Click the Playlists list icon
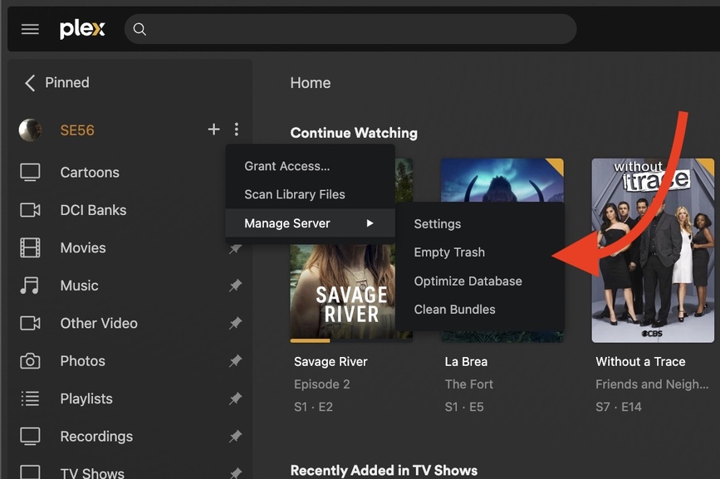The height and width of the screenshot is (479, 720). 30,398
